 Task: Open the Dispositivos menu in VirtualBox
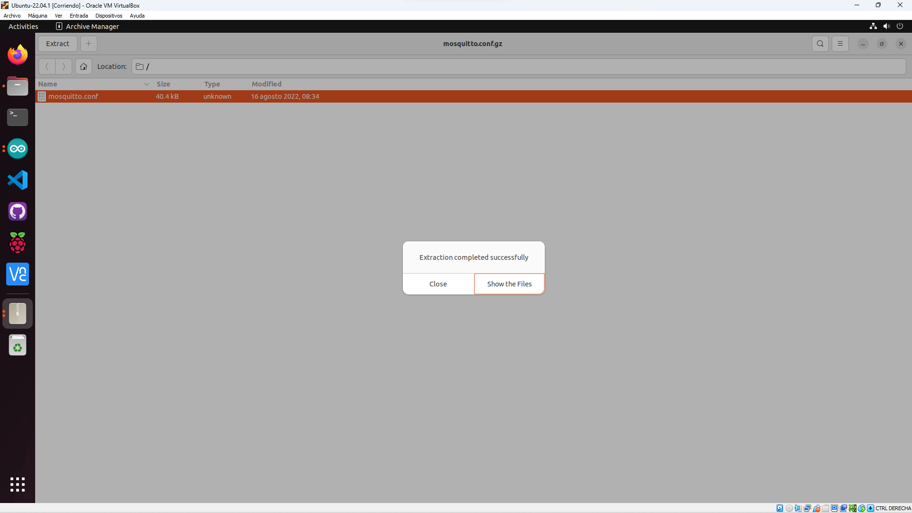pyautogui.click(x=109, y=16)
